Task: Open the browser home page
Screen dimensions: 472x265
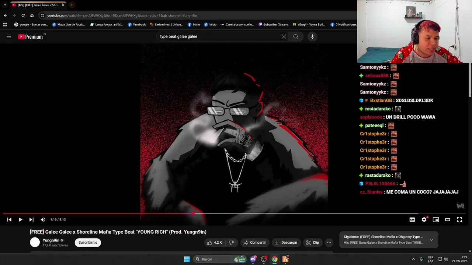Action: pyautogui.click(x=32, y=15)
